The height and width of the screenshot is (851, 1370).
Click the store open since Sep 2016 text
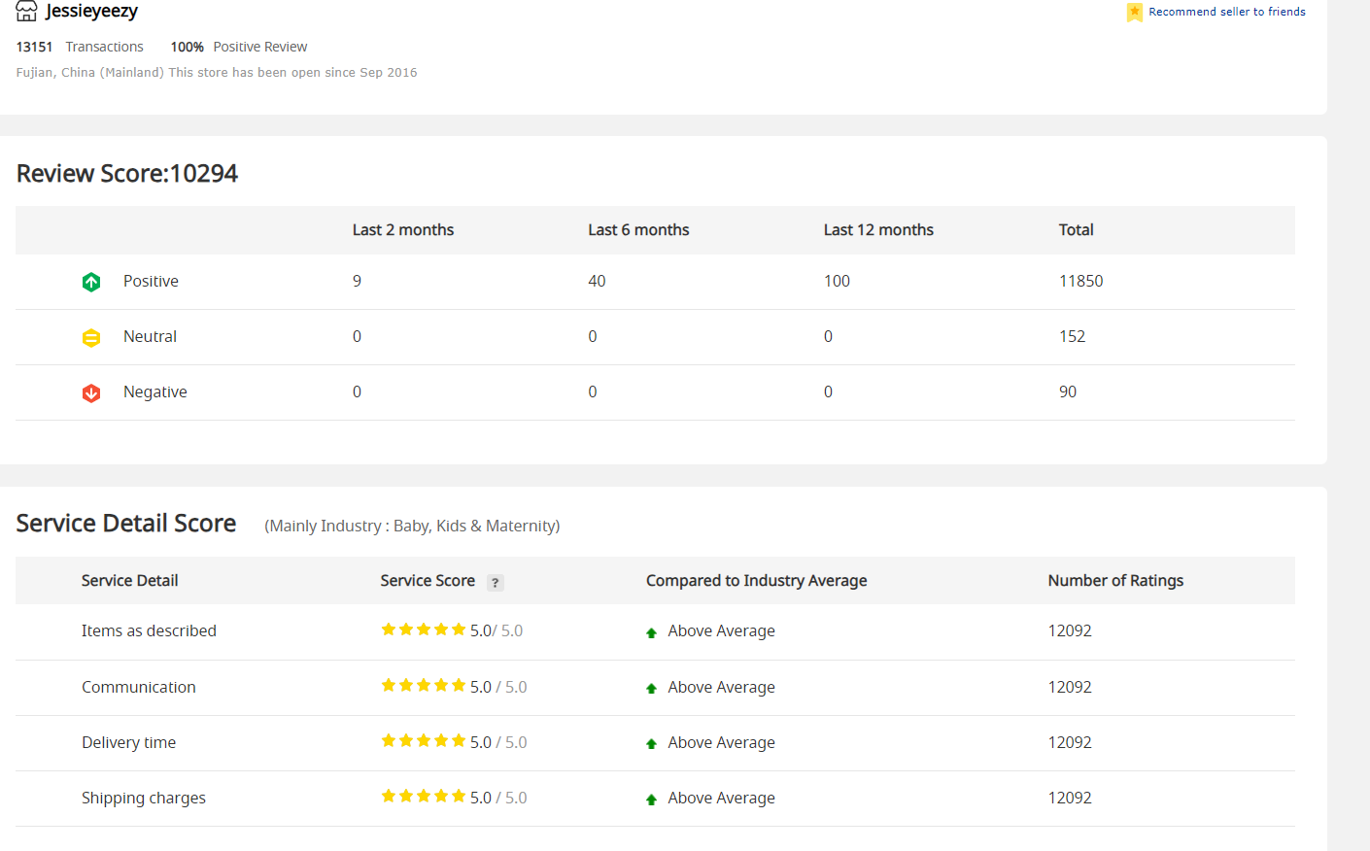click(292, 73)
